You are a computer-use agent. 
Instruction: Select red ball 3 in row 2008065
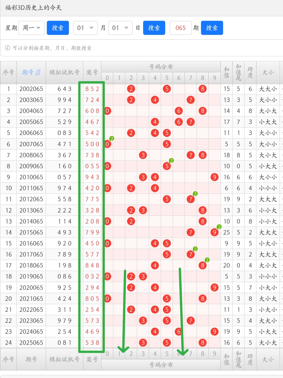143,155
